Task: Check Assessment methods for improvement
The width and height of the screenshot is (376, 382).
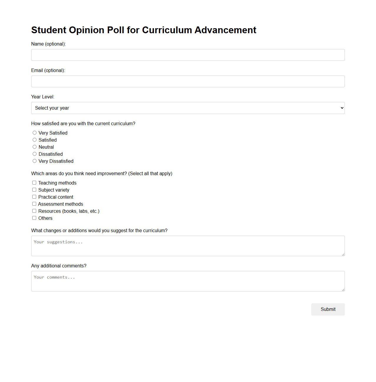Action: coord(34,204)
